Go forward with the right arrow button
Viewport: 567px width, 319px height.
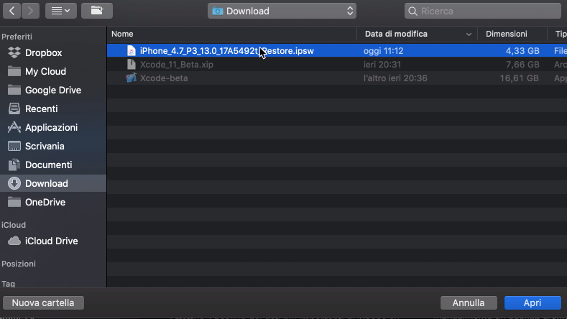[30, 11]
